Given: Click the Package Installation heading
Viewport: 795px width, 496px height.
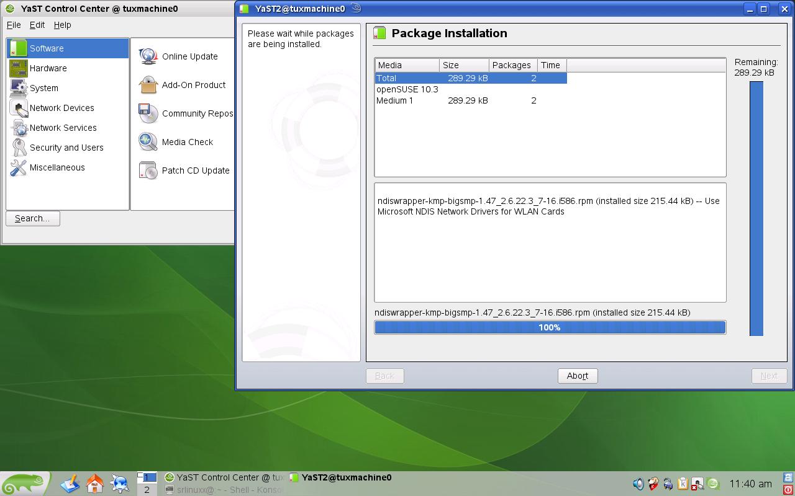Looking at the screenshot, I should [x=449, y=33].
